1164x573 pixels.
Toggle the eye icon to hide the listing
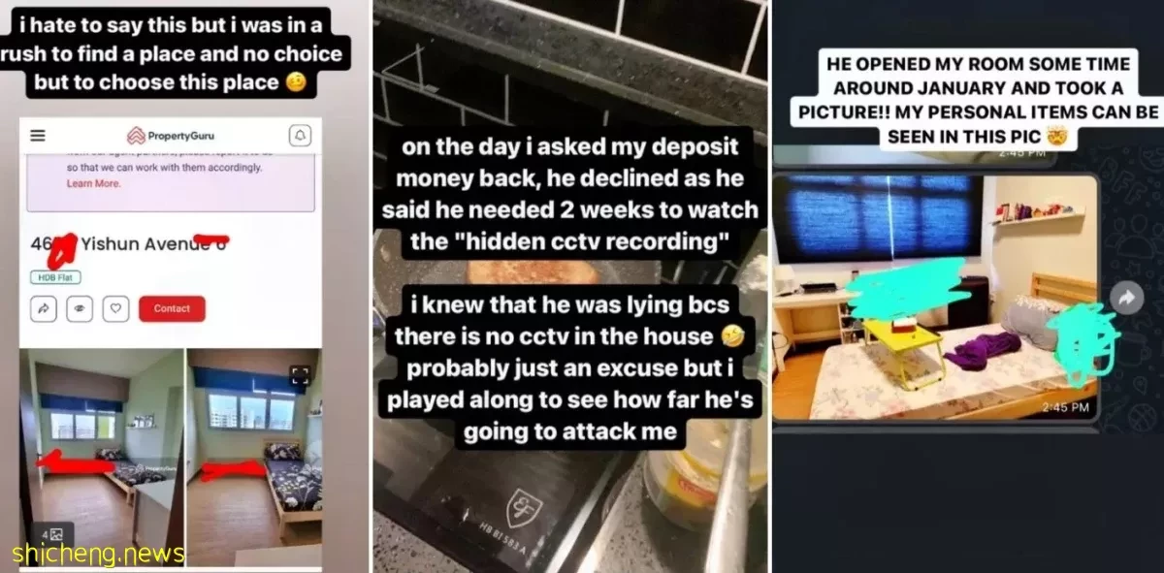point(80,308)
